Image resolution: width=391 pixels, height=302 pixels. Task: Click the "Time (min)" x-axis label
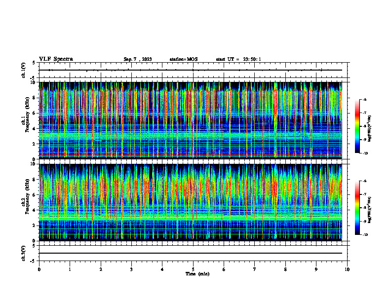click(197, 274)
